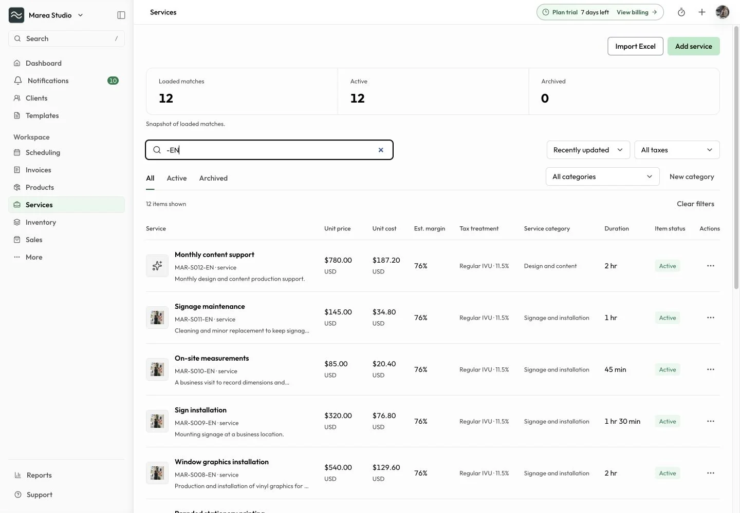Click the Marea Studio logo icon
This screenshot has width=740, height=513.
click(16, 15)
